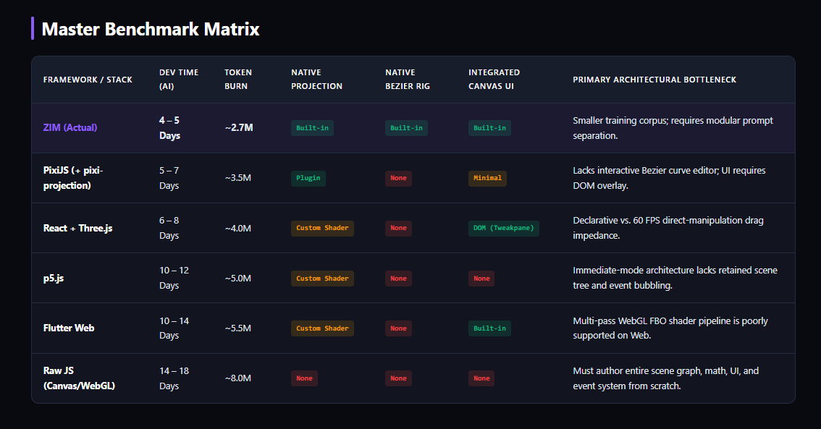Click ZIM's Built-in canvas UI badge
Image resolution: width=821 pixels, height=429 pixels.
coord(489,128)
